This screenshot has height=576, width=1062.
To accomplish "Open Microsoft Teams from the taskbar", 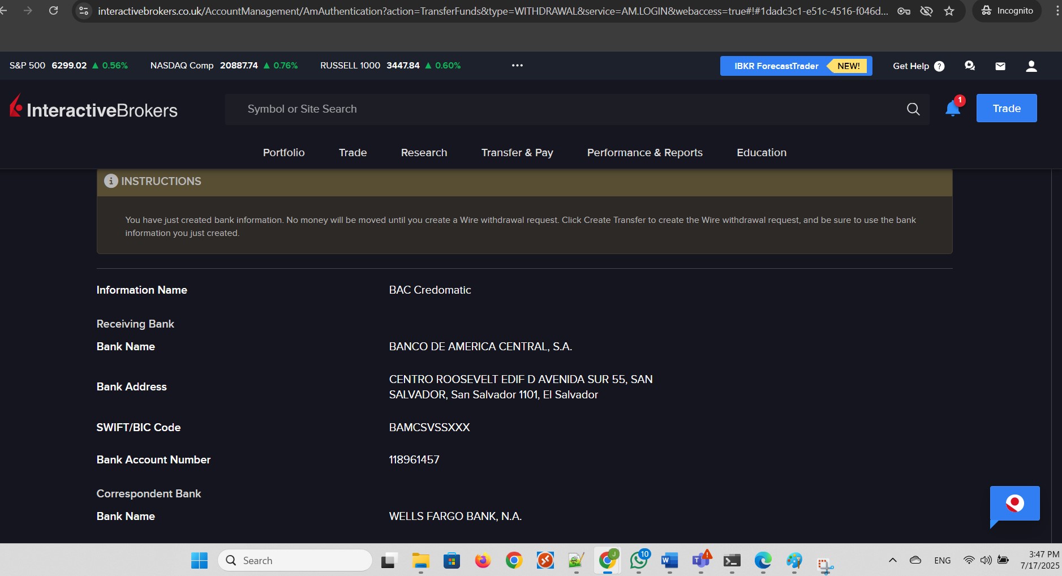I will 701,561.
